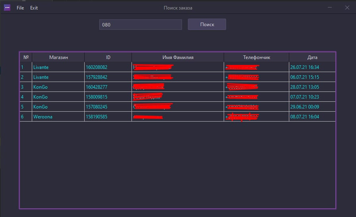This screenshot has width=356, height=217.
Task: Sort by the Магазин column header
Action: 58,57
